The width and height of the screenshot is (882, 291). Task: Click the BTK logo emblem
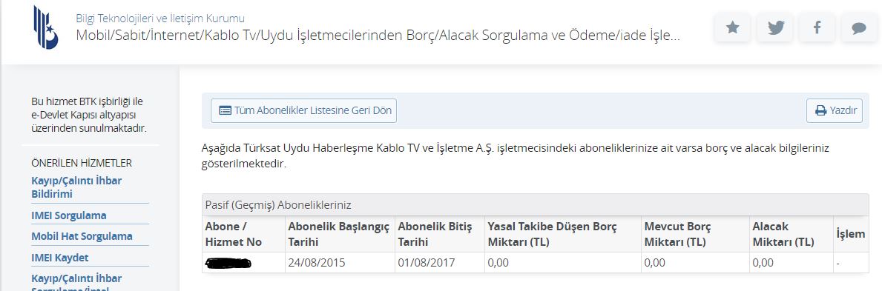click(45, 27)
